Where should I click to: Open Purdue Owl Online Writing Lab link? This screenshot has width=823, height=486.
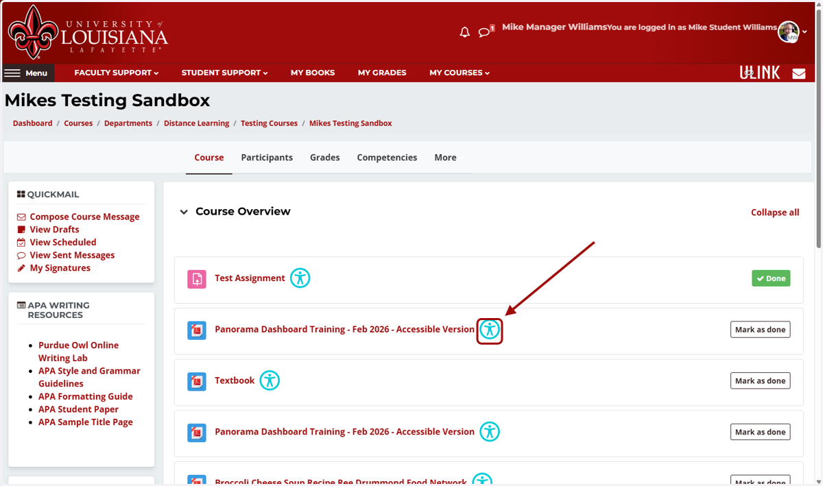pos(78,352)
